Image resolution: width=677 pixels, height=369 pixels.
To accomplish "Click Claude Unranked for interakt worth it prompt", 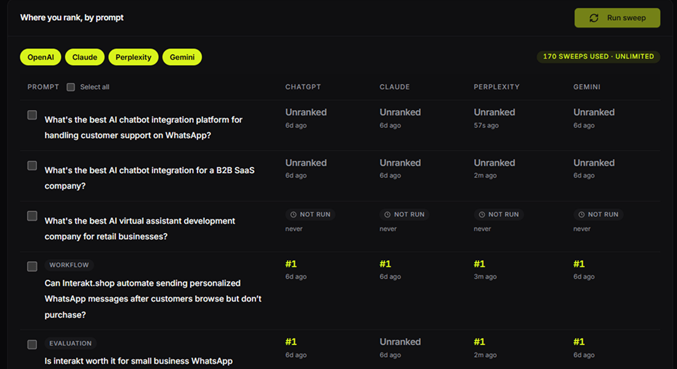I will pos(400,342).
